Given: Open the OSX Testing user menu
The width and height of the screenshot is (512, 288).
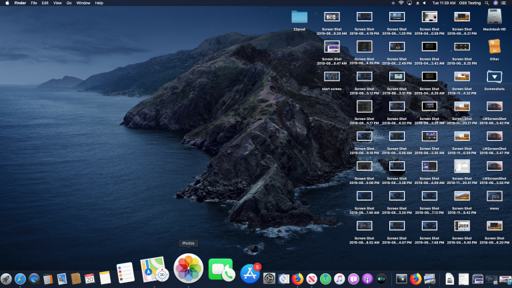Looking at the screenshot, I should click(x=470, y=3).
